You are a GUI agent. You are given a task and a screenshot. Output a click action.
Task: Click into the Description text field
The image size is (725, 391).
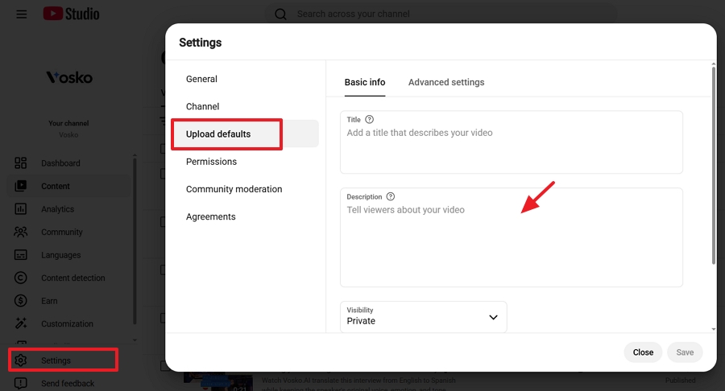coord(511,237)
